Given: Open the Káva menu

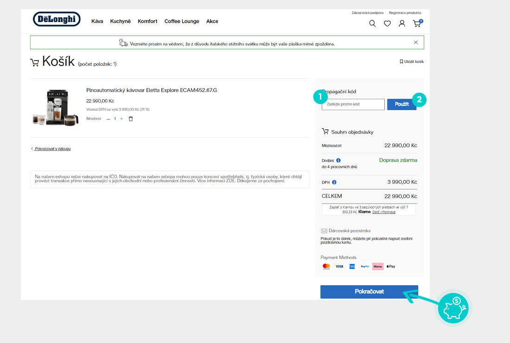Looking at the screenshot, I should pyautogui.click(x=97, y=21).
